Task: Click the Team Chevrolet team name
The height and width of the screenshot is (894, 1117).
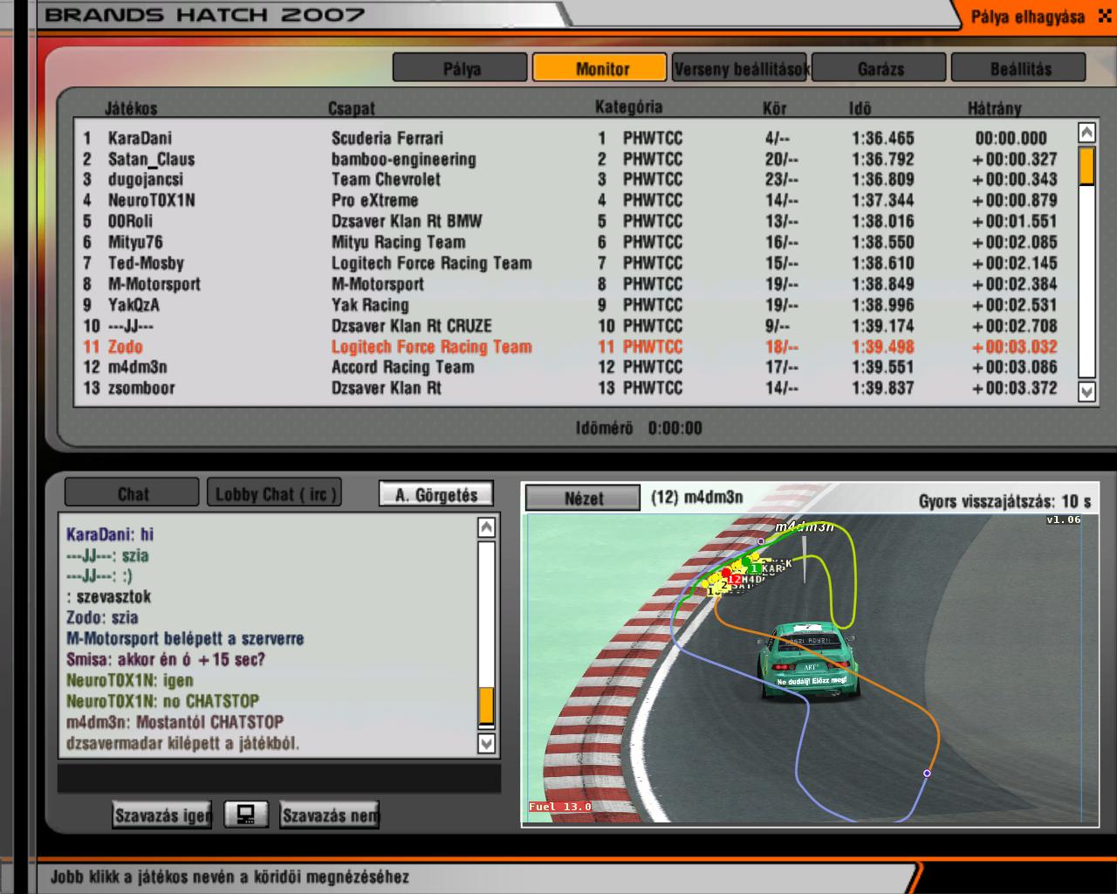Action: tap(386, 179)
